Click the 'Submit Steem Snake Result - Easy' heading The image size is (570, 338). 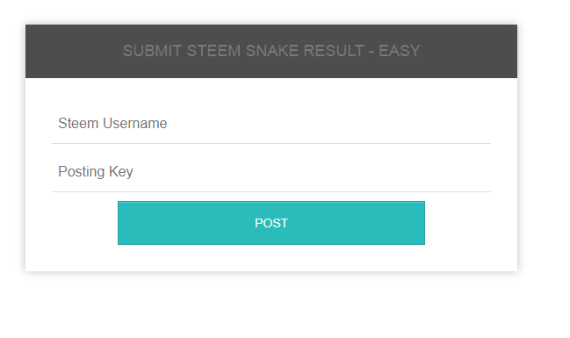[x=271, y=51]
